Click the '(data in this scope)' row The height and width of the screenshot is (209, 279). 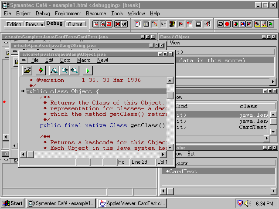tap(225, 61)
